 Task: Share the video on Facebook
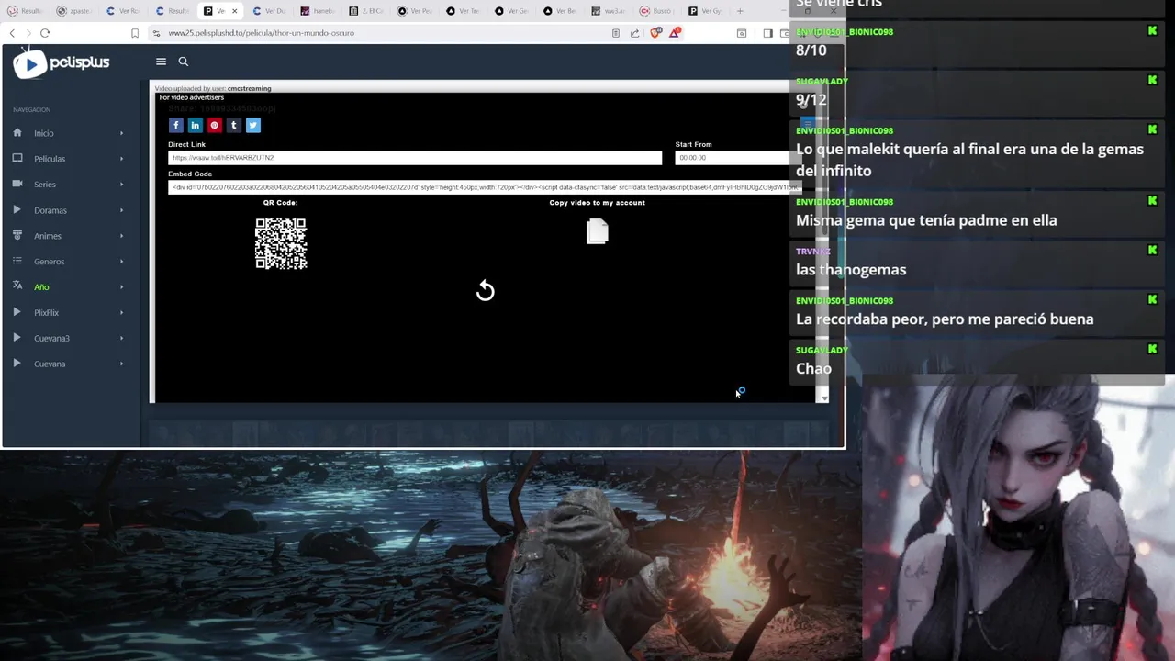point(175,125)
